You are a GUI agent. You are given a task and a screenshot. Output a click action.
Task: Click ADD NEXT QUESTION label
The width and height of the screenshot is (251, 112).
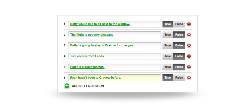tap(88, 86)
